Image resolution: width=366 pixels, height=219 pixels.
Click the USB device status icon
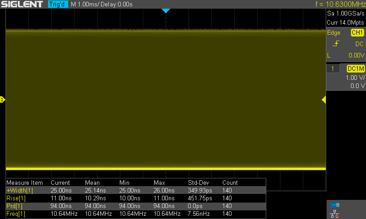click(335, 205)
